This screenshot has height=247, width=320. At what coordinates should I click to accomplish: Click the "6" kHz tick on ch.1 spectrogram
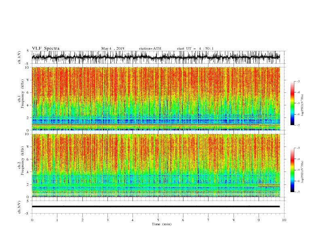(x=28, y=92)
